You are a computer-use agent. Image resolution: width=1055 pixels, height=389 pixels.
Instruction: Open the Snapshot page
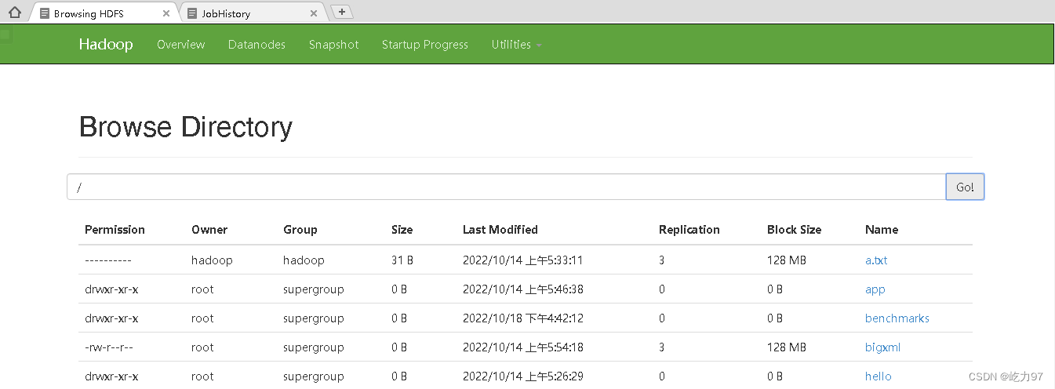pyautogui.click(x=333, y=45)
